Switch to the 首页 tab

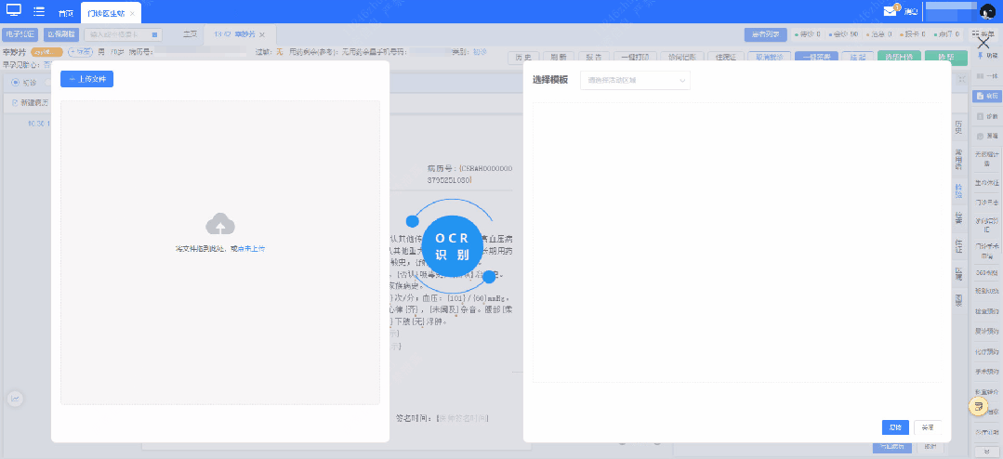pos(65,14)
